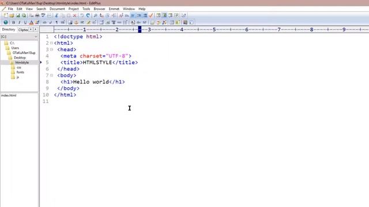Click the Cut scissors icon
This screenshot has height=207, width=369.
click(x=57, y=16)
